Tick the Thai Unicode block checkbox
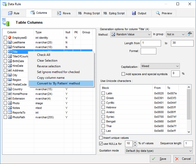 [103, 126]
